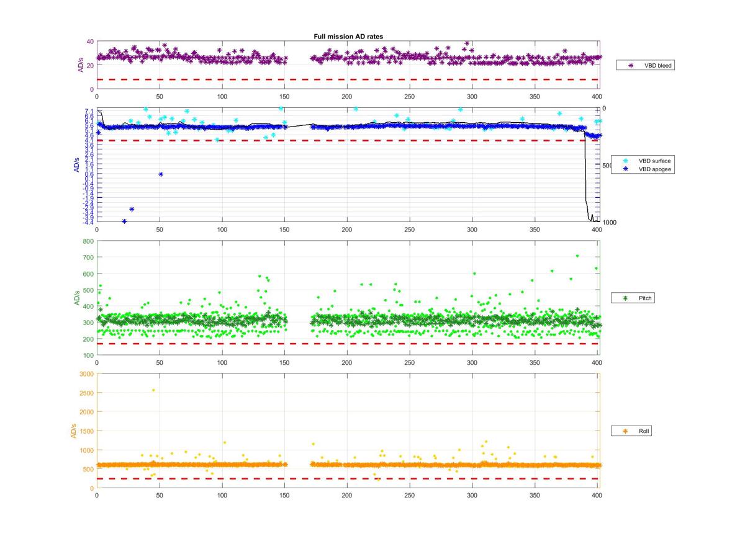Click the "1000" tick on the VBD plot's right depth axis
This screenshot has height=549, width=745.
(609, 223)
